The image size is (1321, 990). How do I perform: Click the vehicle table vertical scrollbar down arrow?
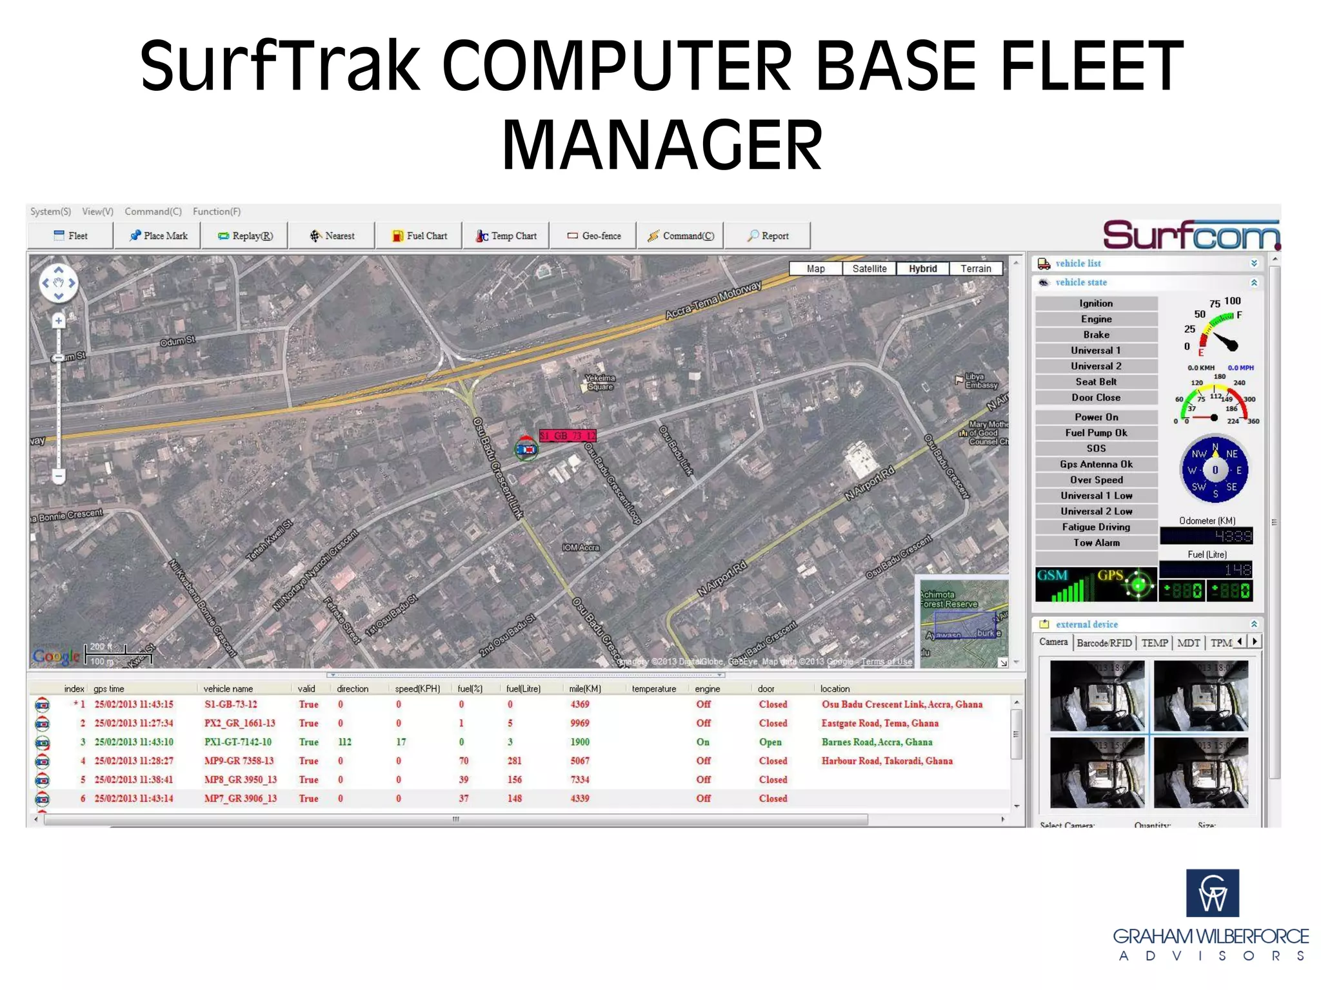point(1017,806)
